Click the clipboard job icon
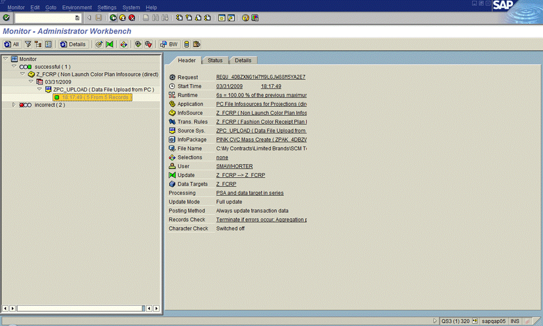The image size is (543, 326). [x=197, y=44]
